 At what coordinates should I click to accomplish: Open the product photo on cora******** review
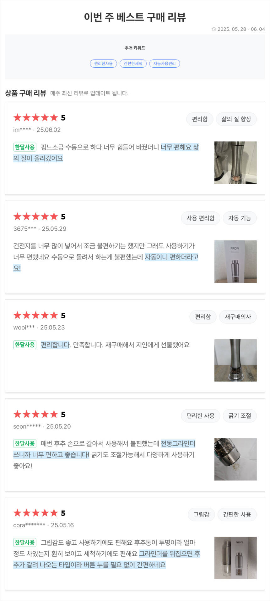(x=235, y=558)
